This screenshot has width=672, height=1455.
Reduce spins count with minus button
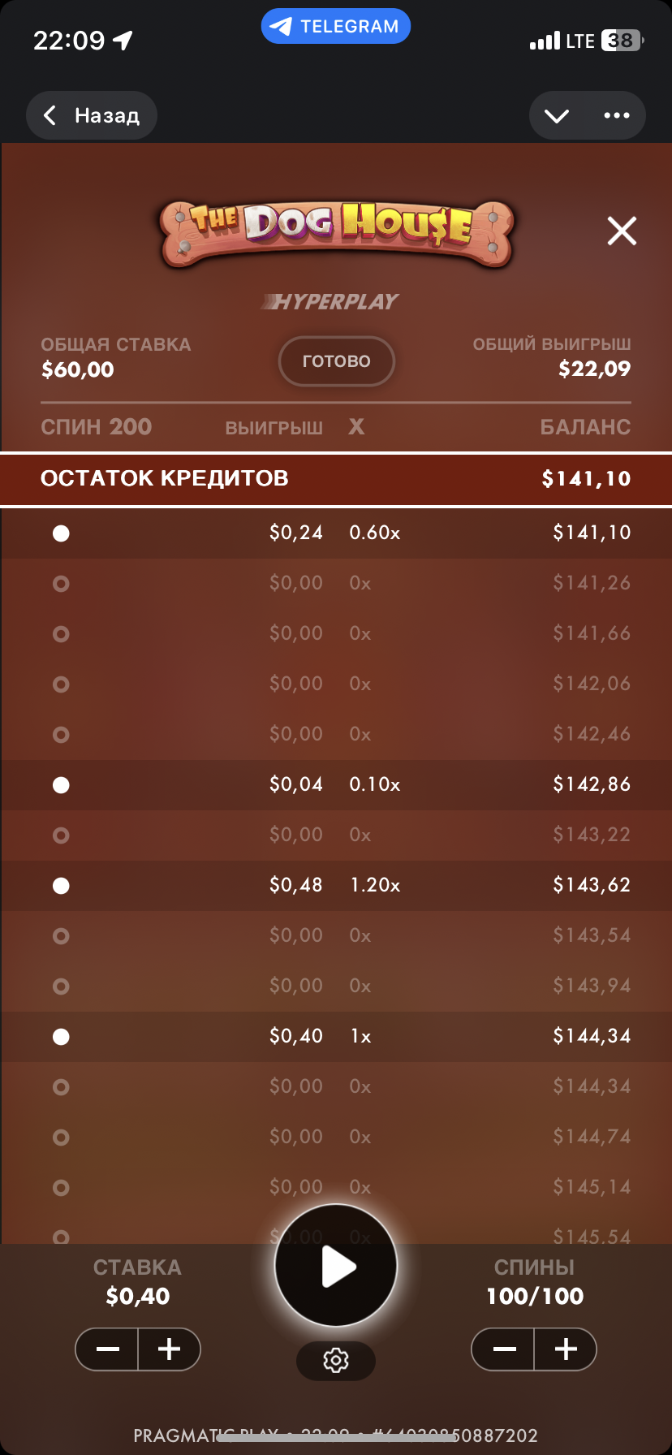click(x=504, y=1349)
